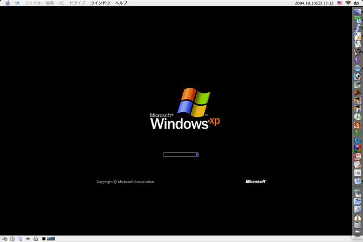Viewport: 363px width, 242px height.
Task: Click the date and time clock display
Action: (314, 3)
